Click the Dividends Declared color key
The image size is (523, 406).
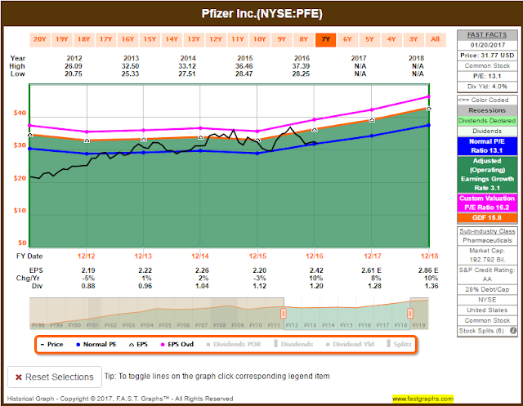coord(487,121)
